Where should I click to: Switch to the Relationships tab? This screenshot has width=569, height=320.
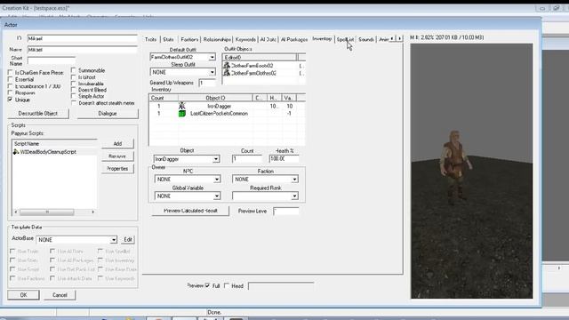pos(217,39)
